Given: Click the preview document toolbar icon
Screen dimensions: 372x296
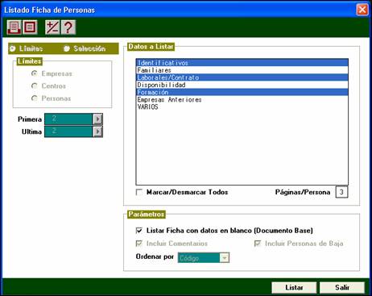Looking at the screenshot, I should click(30, 27).
